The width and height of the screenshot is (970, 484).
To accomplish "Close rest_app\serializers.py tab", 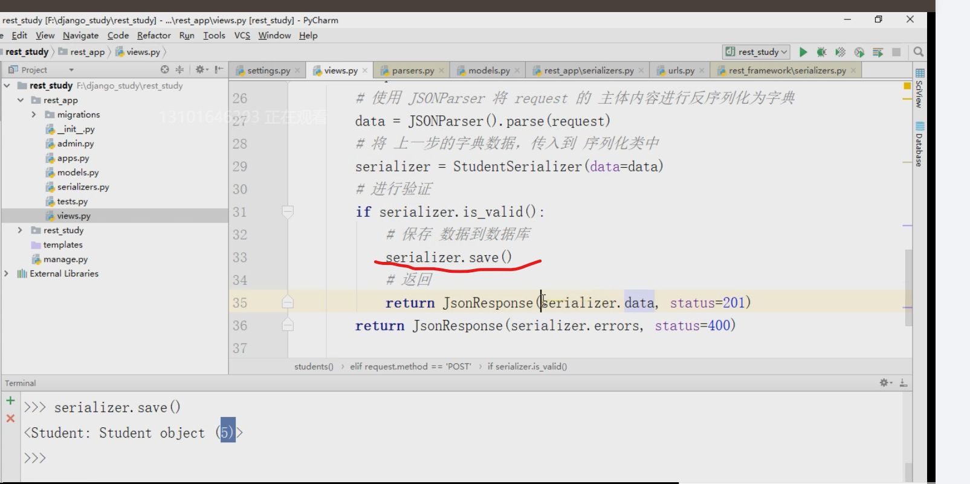I will tap(641, 71).
